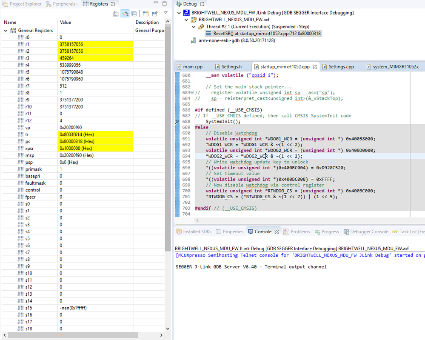Close the startup_mimxrt1052.cpp editor tab
Image resolution: width=425 pixels, height=340 pixels.
tap(315, 67)
